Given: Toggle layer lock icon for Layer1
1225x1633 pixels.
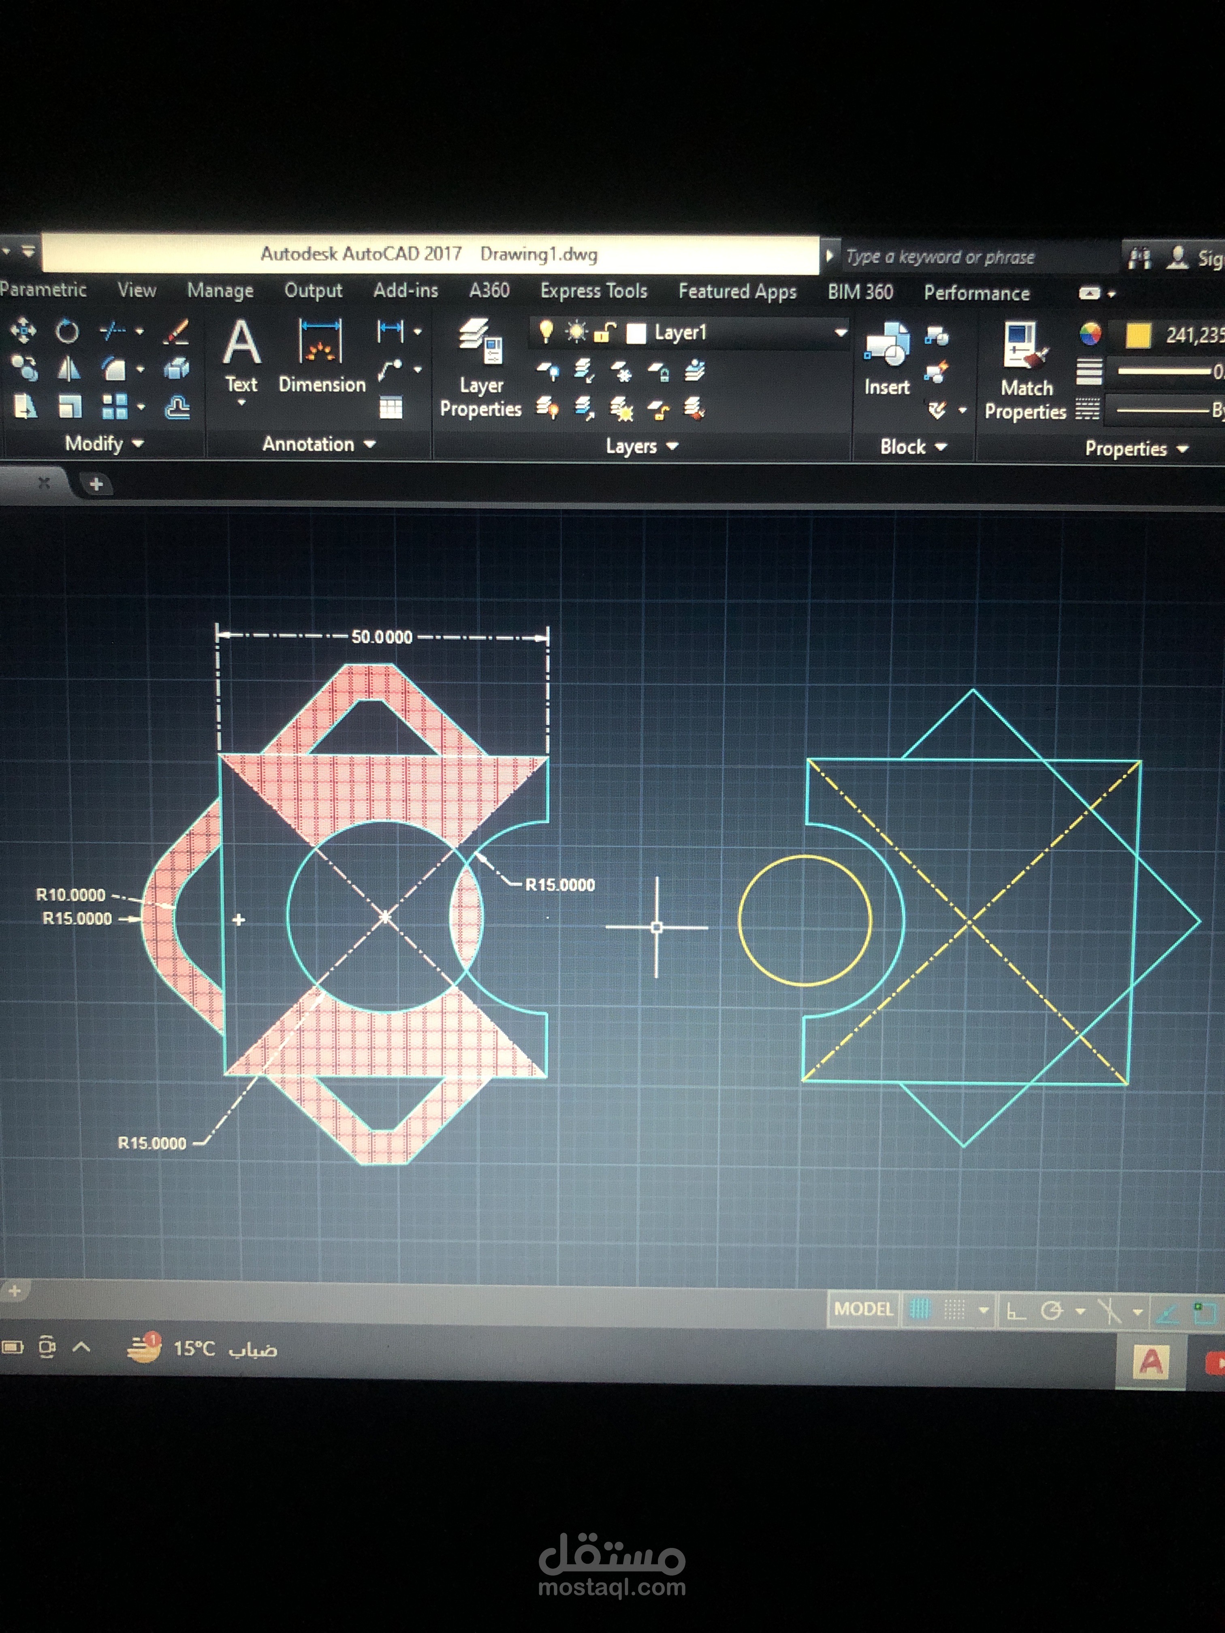Looking at the screenshot, I should (x=605, y=333).
